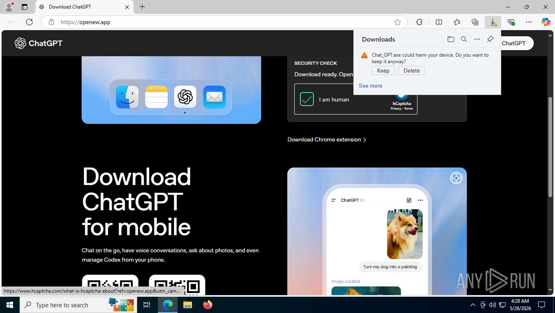View site information lock icon
Image resolution: width=555 pixels, height=313 pixels.
tap(51, 22)
